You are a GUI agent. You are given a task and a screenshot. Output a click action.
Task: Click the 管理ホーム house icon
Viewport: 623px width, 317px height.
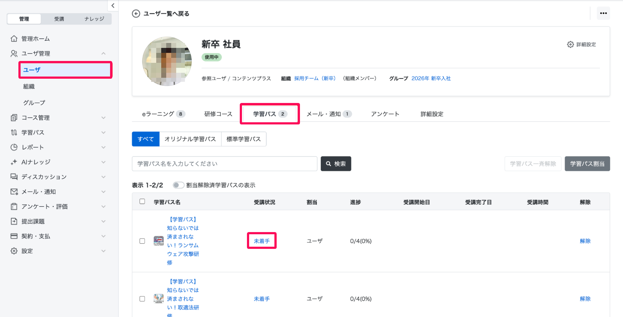click(x=14, y=39)
